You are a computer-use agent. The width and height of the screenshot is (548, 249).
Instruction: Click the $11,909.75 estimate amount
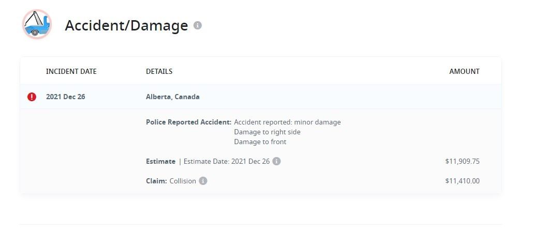click(462, 161)
